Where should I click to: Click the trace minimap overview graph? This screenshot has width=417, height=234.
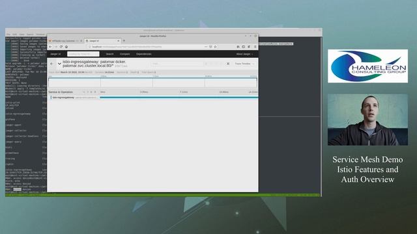[152, 83]
